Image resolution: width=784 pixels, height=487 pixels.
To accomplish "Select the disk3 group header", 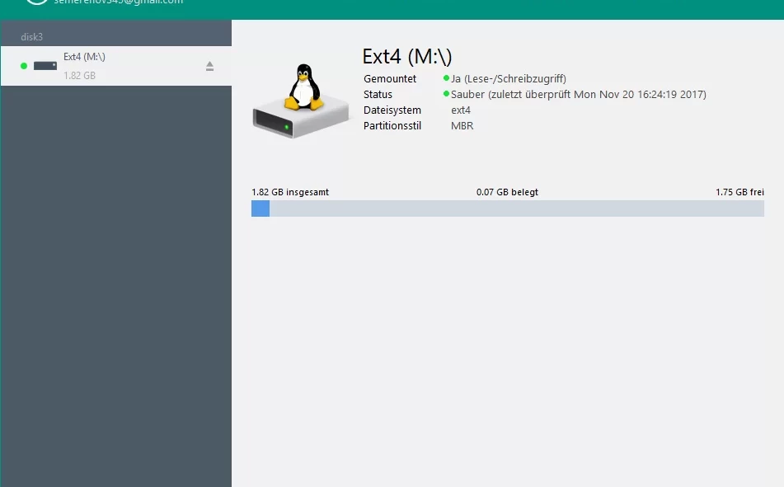I will [31, 37].
